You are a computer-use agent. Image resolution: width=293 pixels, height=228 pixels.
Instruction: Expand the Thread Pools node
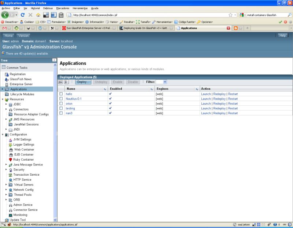(6, 195)
